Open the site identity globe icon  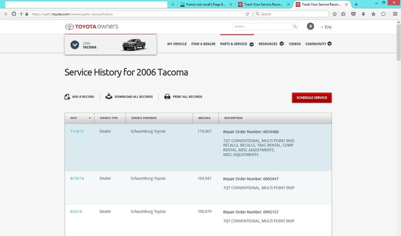coord(14,14)
